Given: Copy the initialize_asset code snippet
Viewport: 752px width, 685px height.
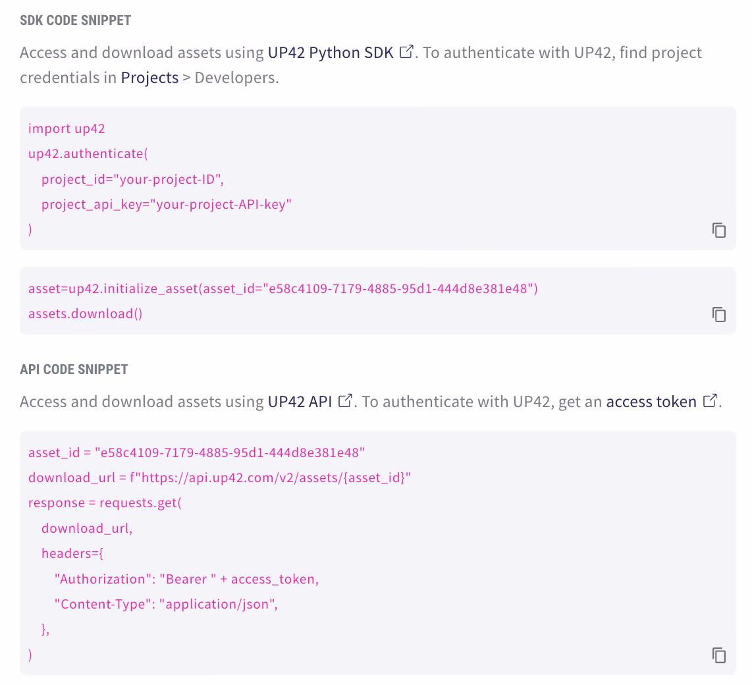Looking at the screenshot, I should (718, 315).
